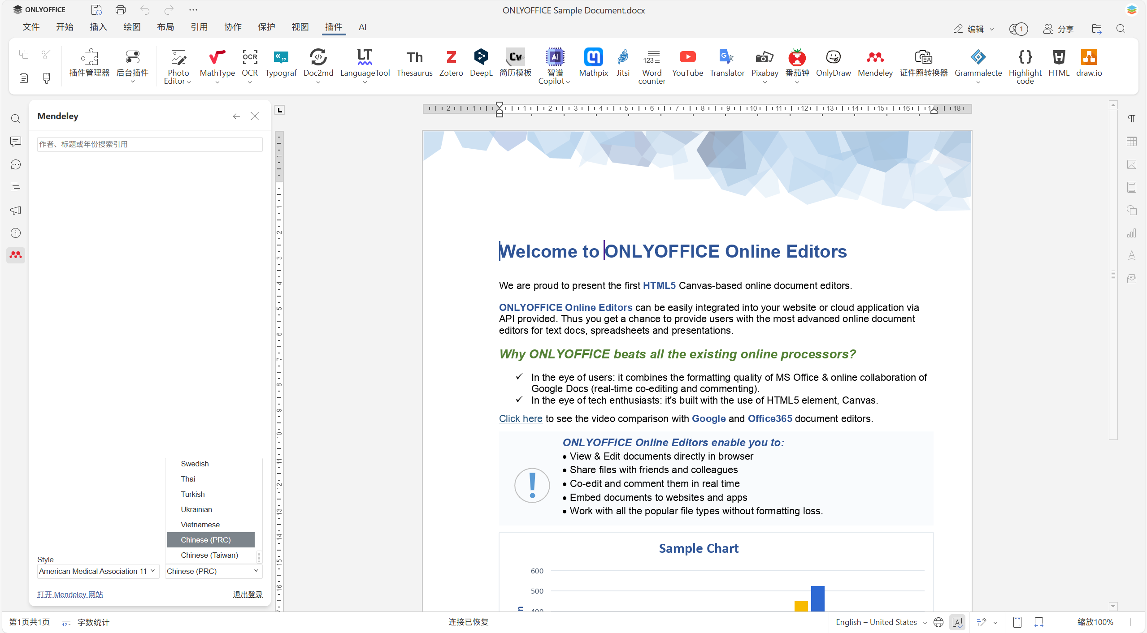The width and height of the screenshot is (1147, 633).
Task: Toggle the headings navigation panel
Action: tap(16, 187)
